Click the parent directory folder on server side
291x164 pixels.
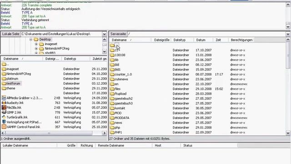click(x=112, y=45)
